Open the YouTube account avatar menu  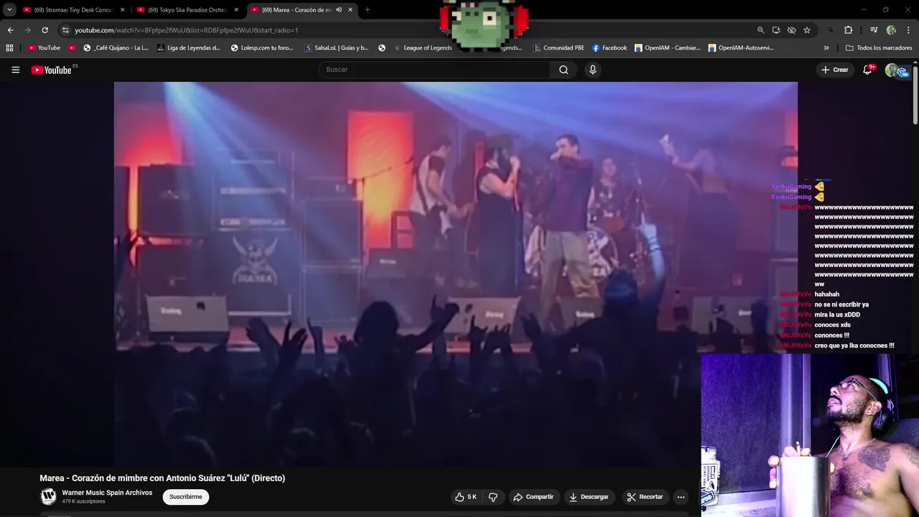[892, 70]
